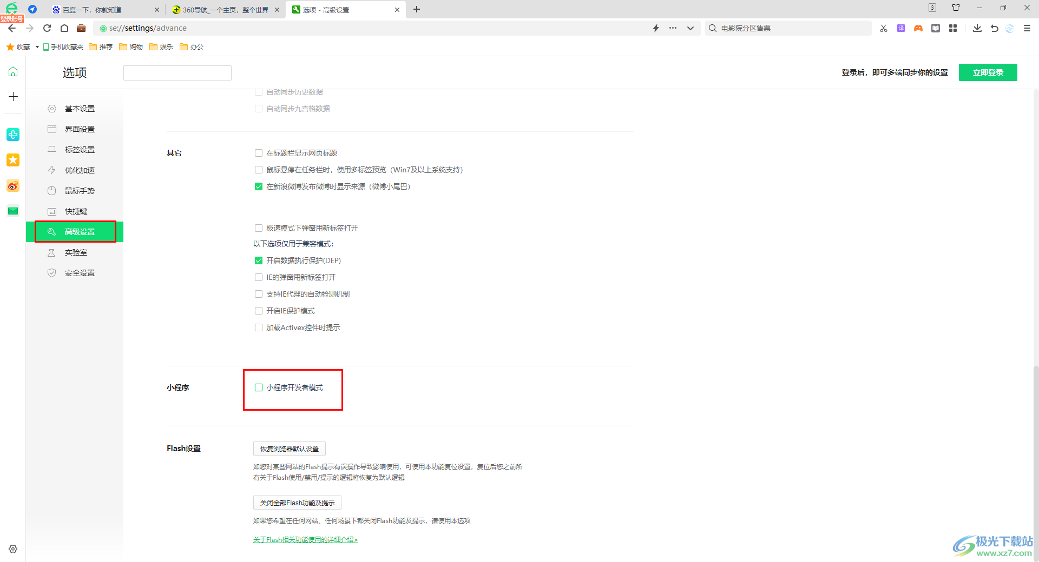Enable 鼠标悬停在任务栏时 multi-tab preview checkbox
This screenshot has height=562, width=1039.
259,170
